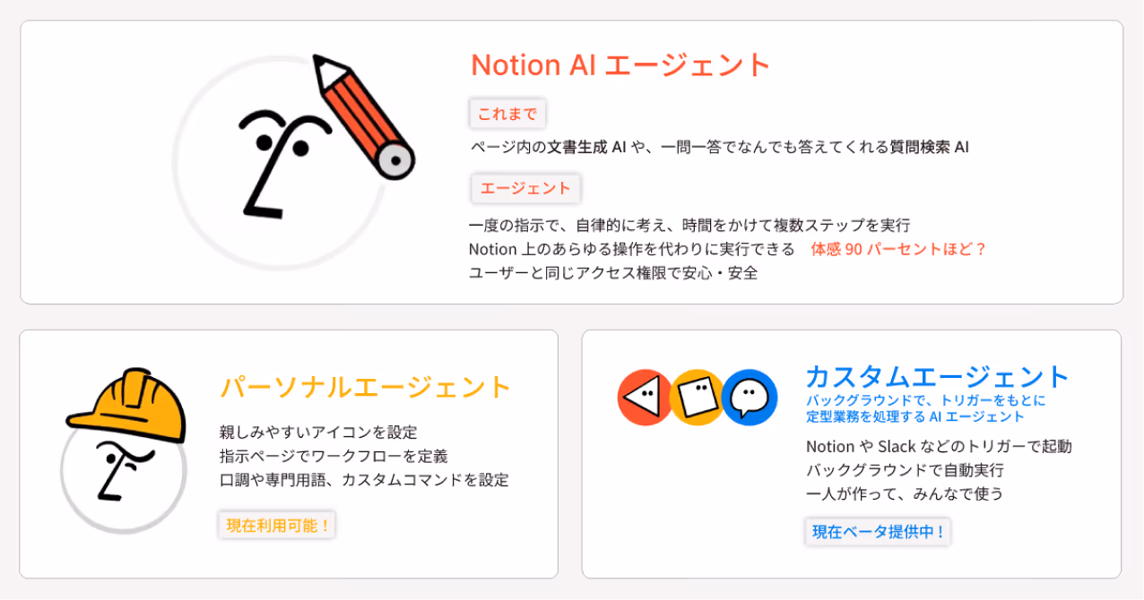Click the orange triangle agent icon
The height and width of the screenshot is (600, 1144).
click(644, 397)
